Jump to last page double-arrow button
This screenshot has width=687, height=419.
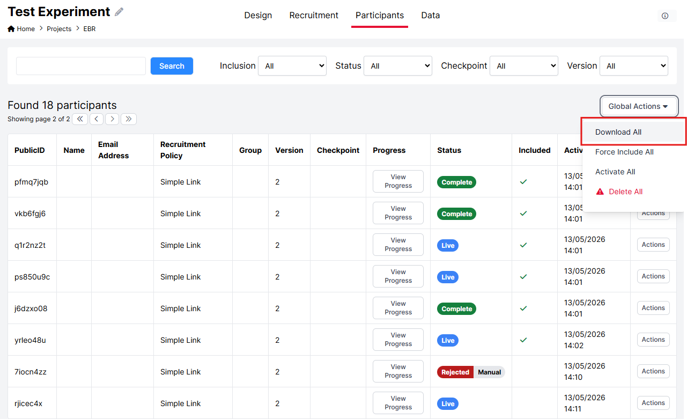(129, 119)
